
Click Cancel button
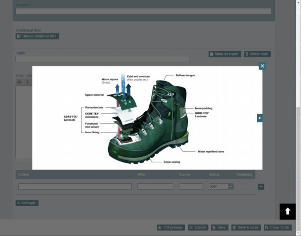pyautogui.click(x=198, y=227)
